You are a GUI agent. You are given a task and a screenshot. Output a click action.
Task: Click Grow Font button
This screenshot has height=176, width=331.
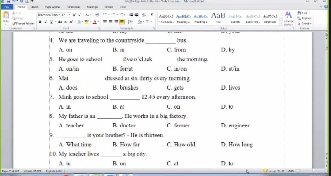click(74, 15)
